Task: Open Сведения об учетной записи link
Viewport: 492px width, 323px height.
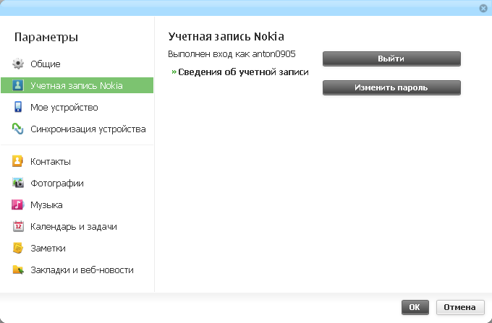Action: point(243,72)
